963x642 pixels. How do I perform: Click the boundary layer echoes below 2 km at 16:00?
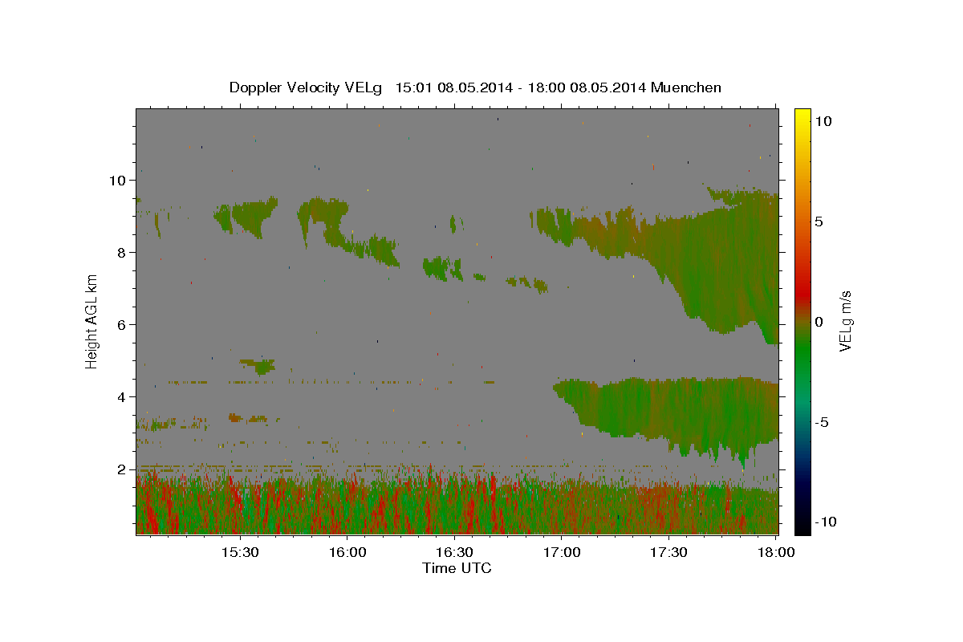(347, 506)
